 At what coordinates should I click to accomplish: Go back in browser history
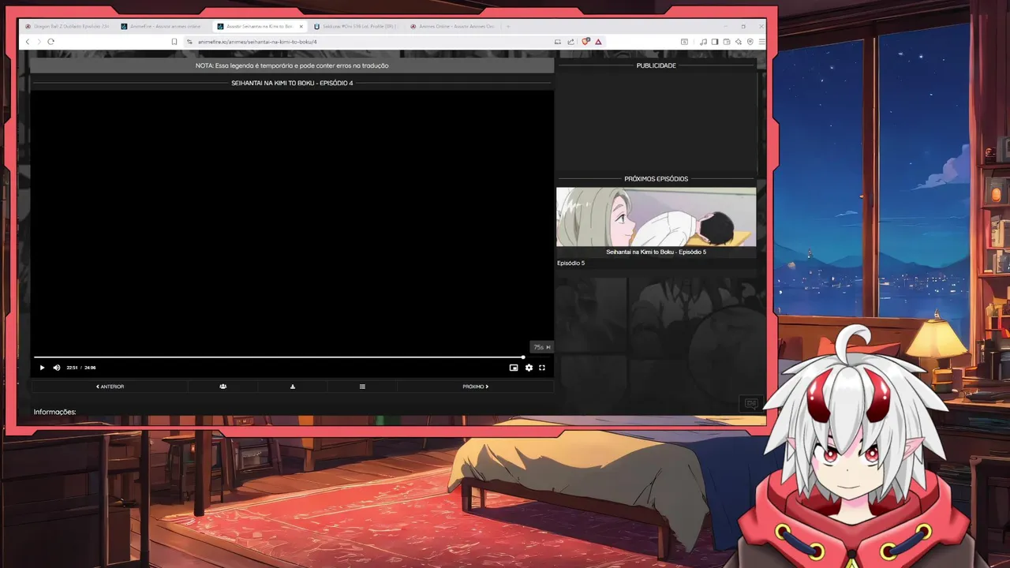tap(28, 42)
